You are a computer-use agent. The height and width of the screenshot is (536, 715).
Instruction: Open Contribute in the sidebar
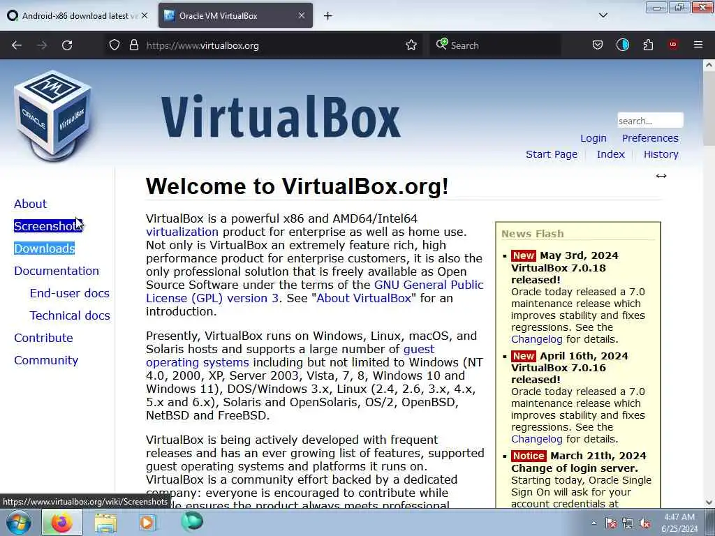pos(43,338)
